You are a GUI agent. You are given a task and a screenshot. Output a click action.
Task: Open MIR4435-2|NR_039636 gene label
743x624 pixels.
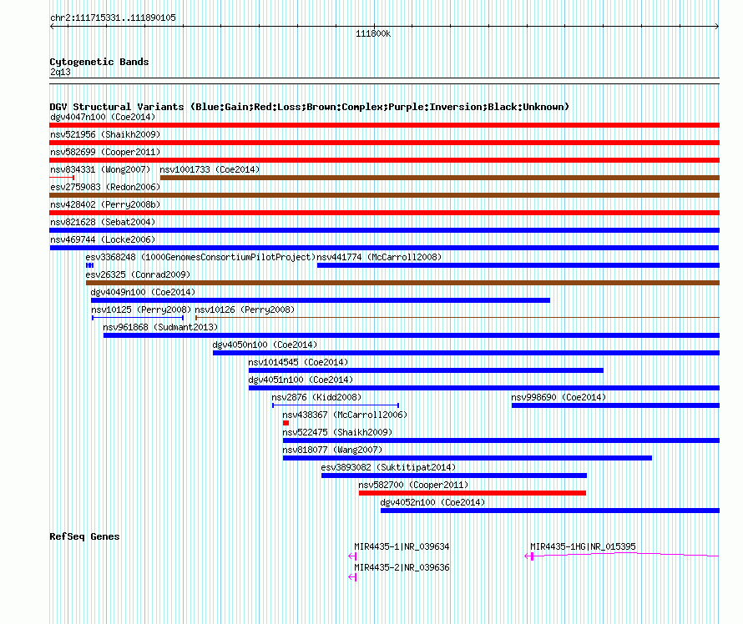(402, 567)
